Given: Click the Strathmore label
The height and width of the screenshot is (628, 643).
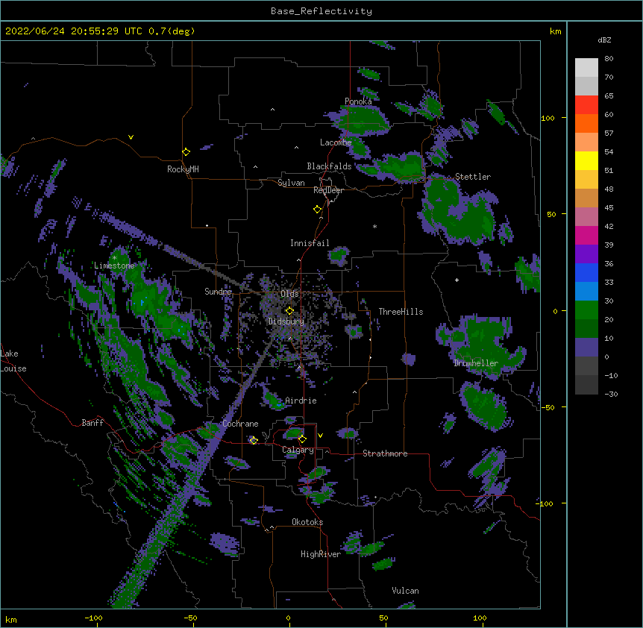Looking at the screenshot, I should coord(385,453).
